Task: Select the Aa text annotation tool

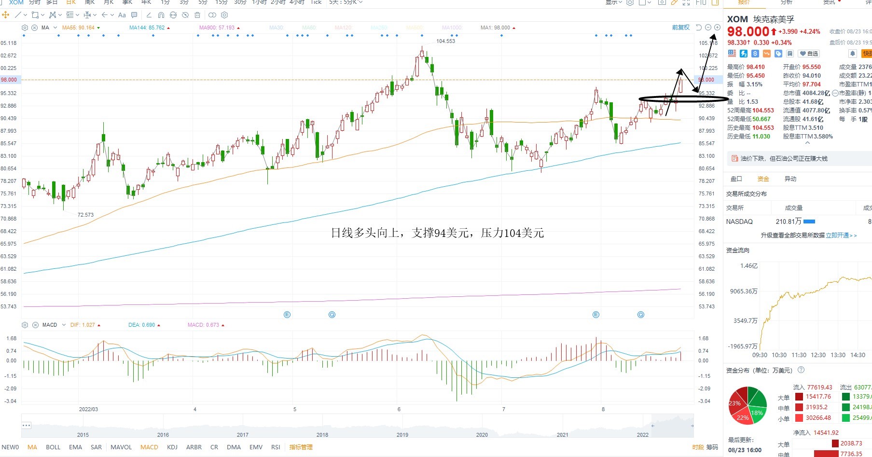Action: click(122, 15)
